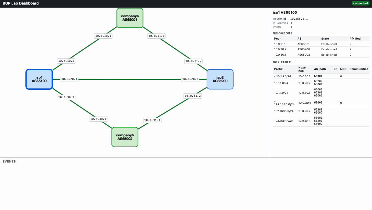Select the companyb AS65002 node
The height and width of the screenshot is (210, 372).
125,137
